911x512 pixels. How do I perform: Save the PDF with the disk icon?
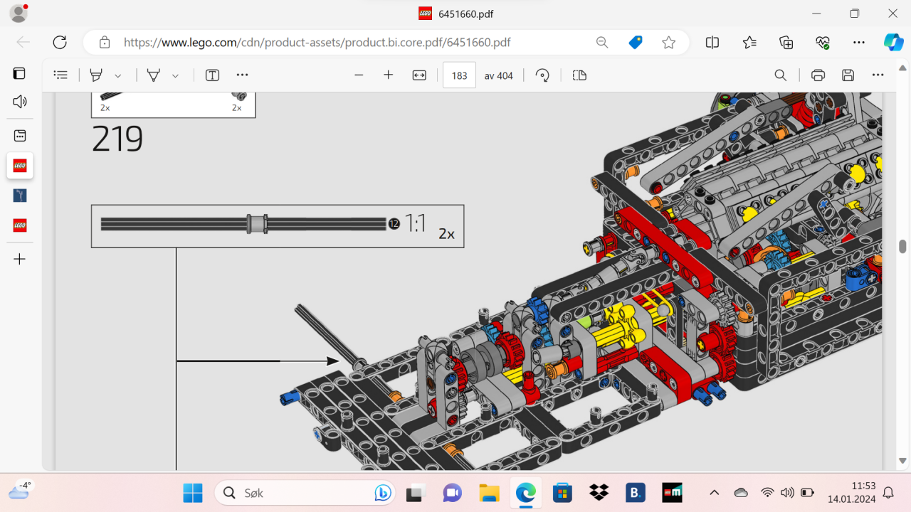tap(848, 75)
